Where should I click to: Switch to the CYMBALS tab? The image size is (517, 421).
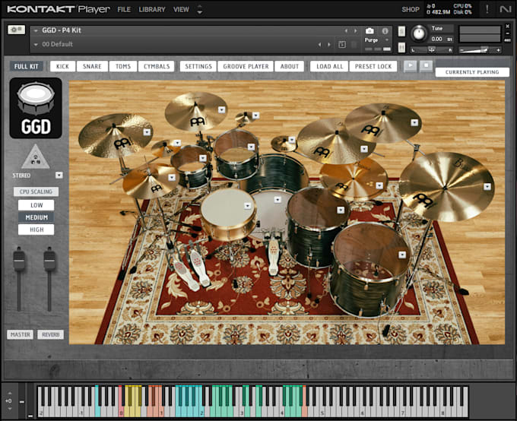tap(157, 66)
